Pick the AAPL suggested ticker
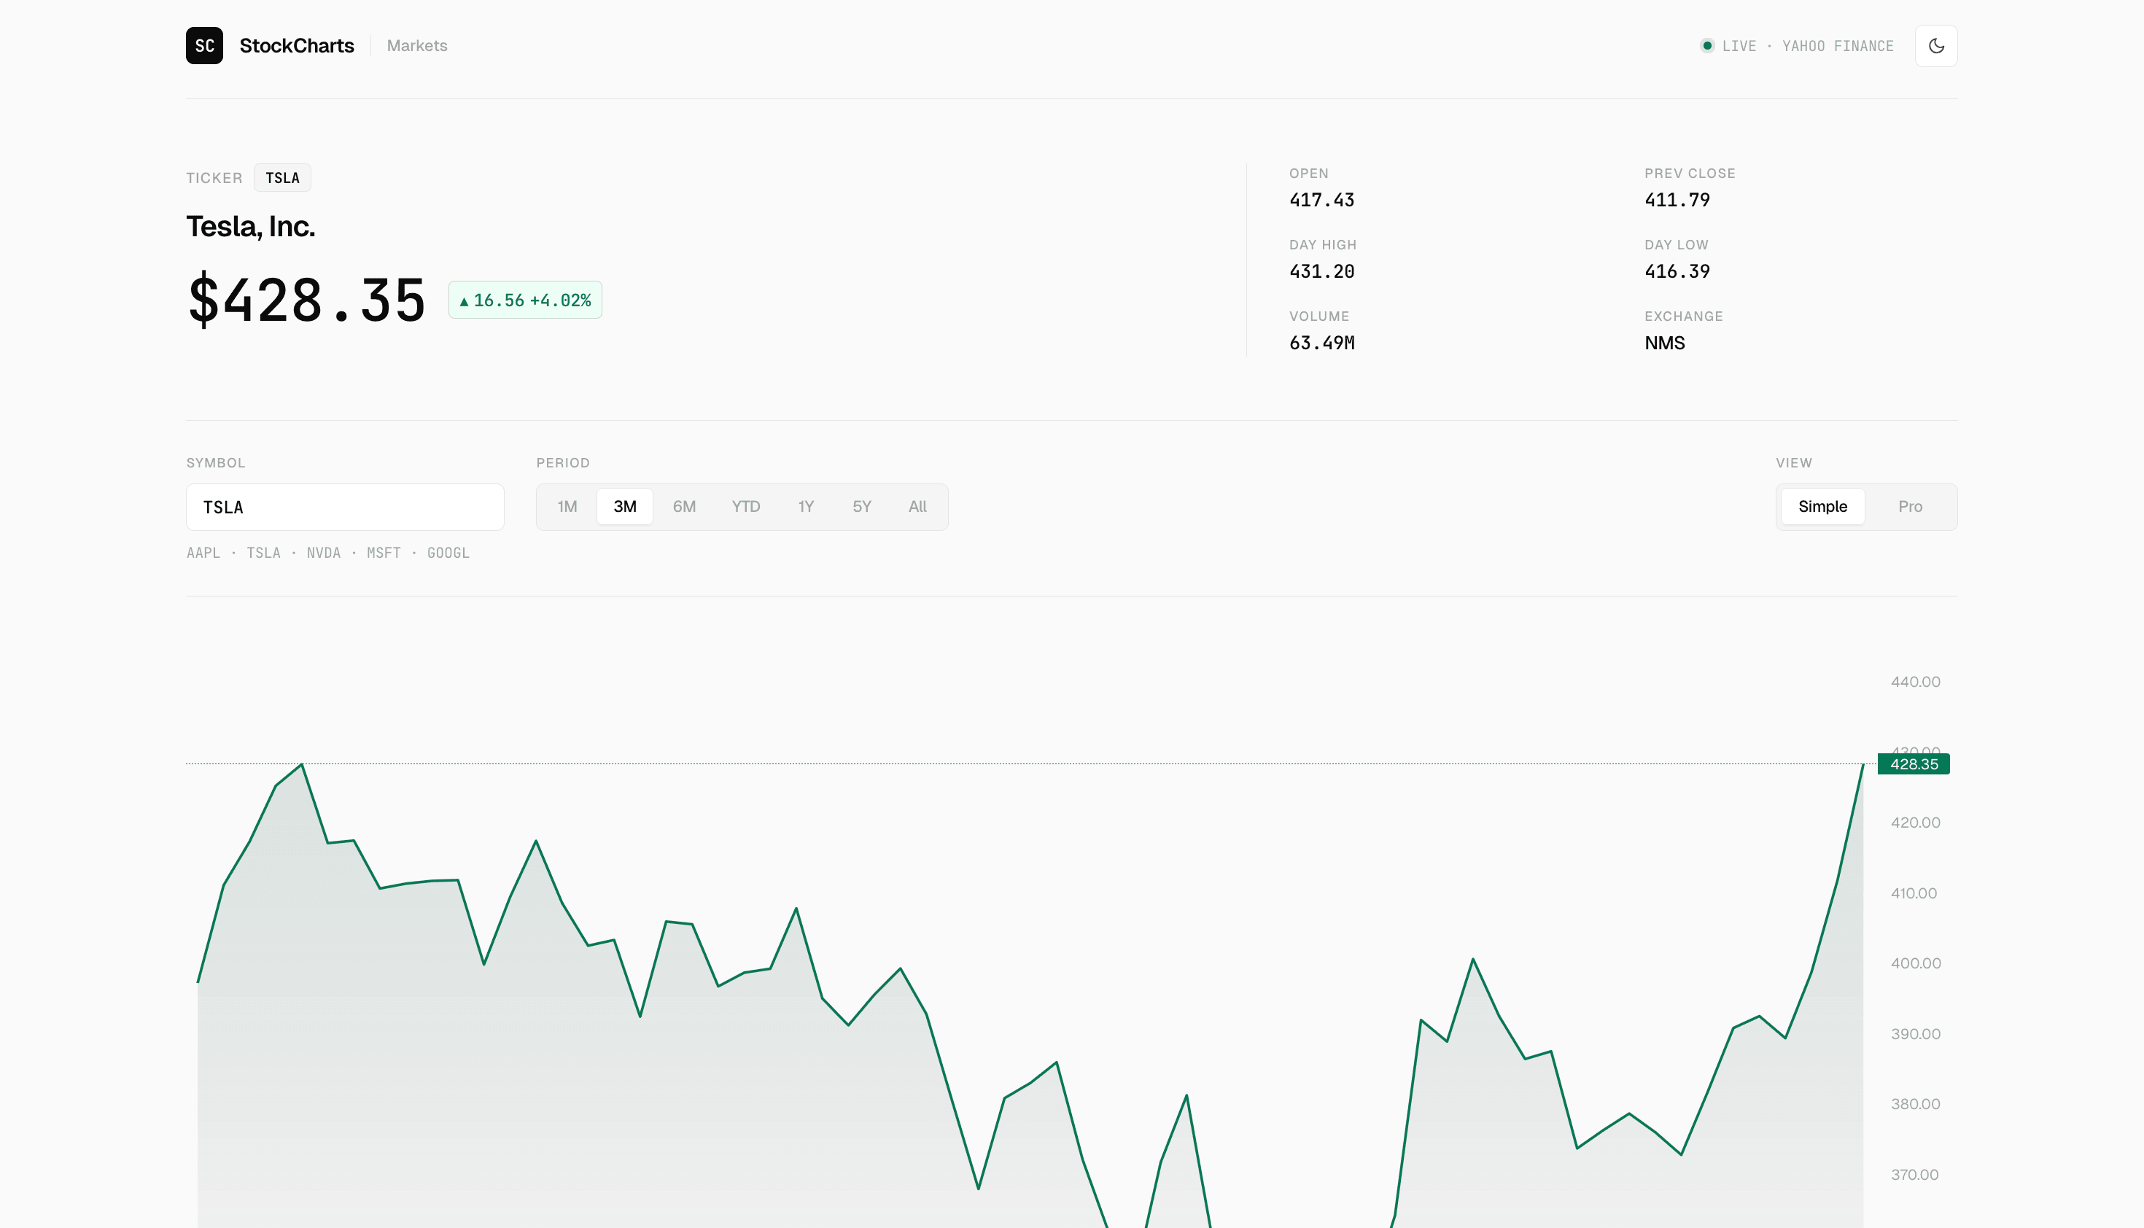The width and height of the screenshot is (2144, 1228). click(203, 553)
